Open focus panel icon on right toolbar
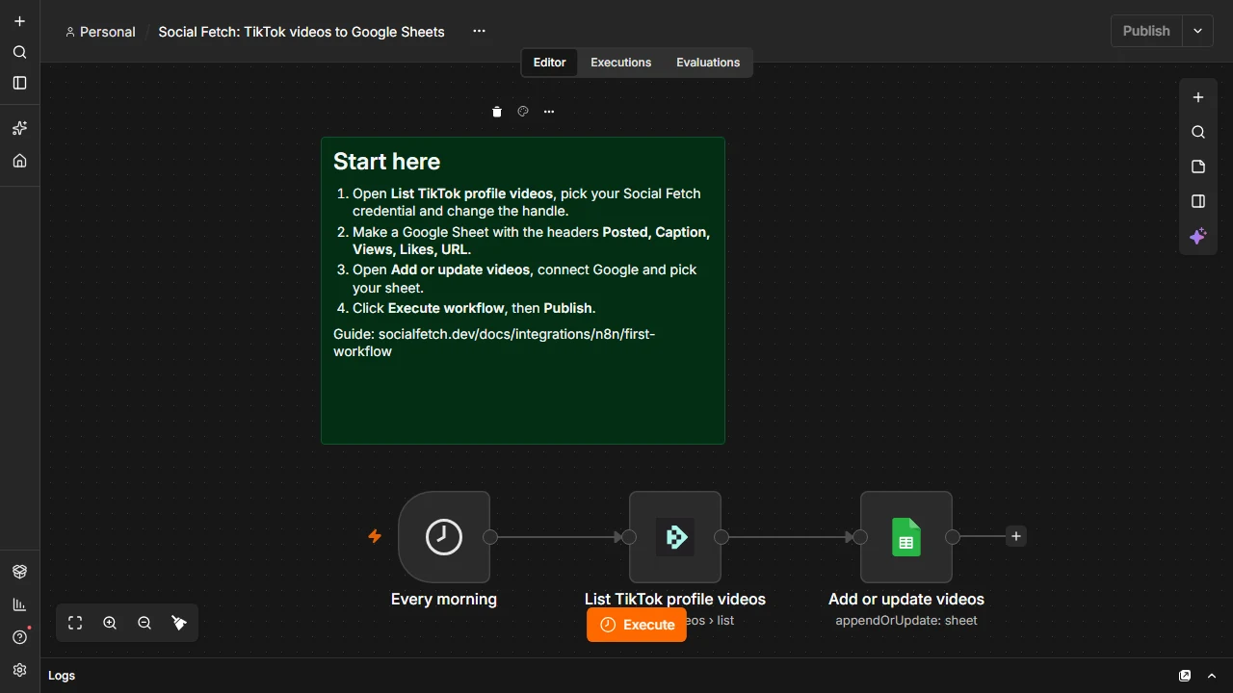The height and width of the screenshot is (693, 1233). pyautogui.click(x=1198, y=201)
